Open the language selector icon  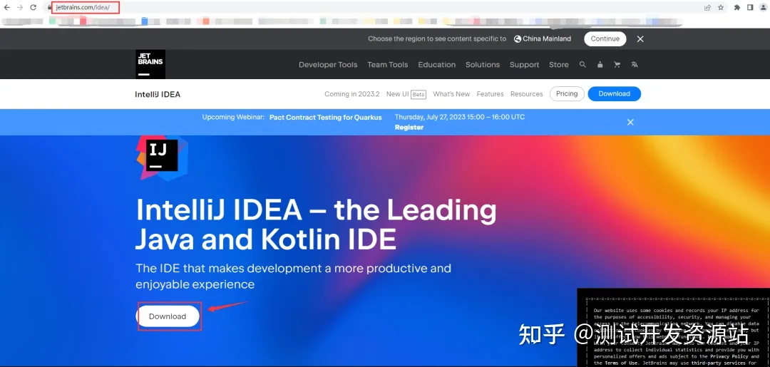(x=635, y=64)
